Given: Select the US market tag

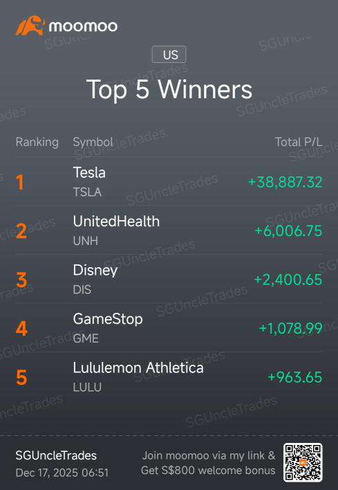Looking at the screenshot, I should pyautogui.click(x=169, y=55).
